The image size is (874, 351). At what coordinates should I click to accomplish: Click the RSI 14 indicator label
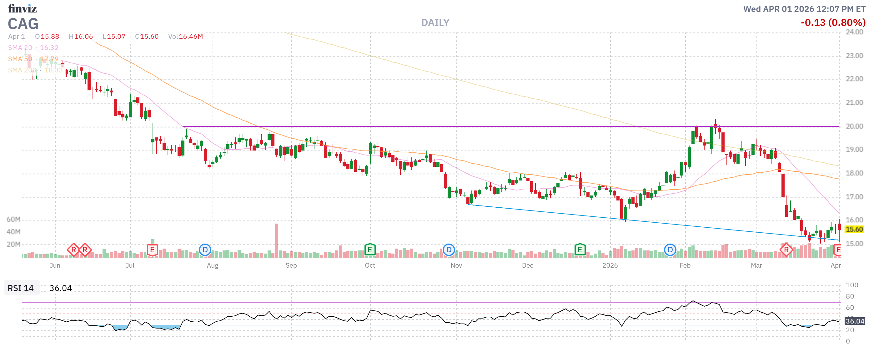pos(21,288)
